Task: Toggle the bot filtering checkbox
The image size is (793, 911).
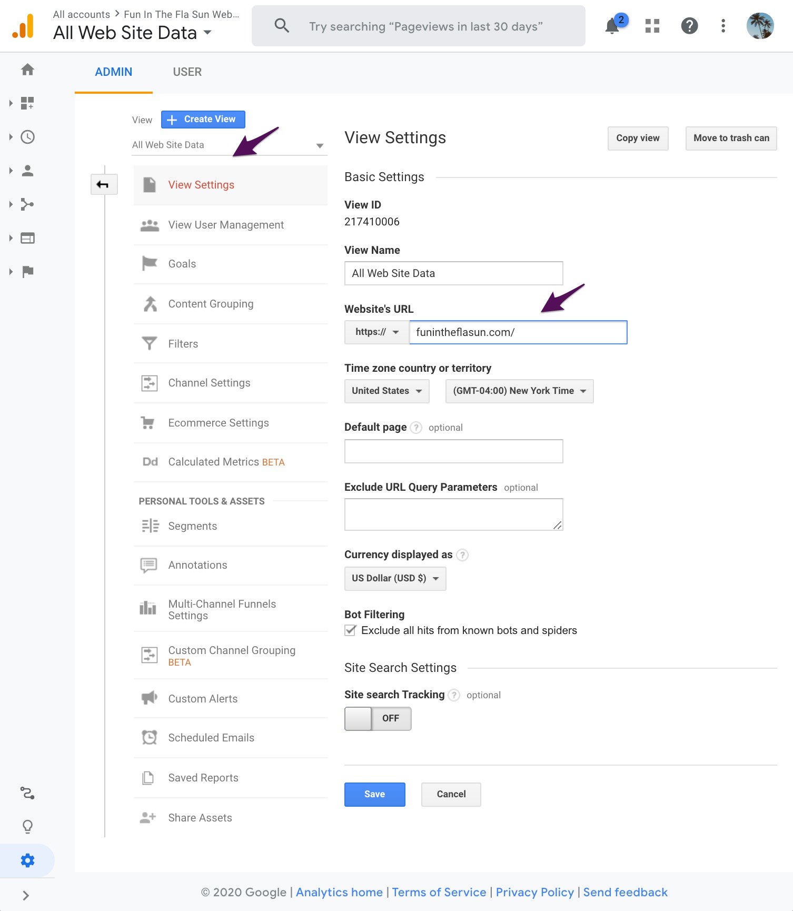Action: click(350, 630)
